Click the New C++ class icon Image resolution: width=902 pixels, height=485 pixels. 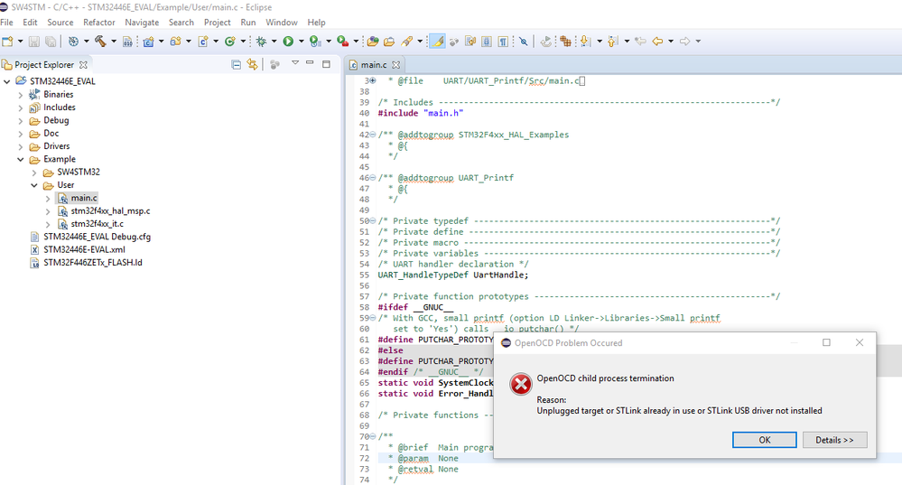pos(230,42)
